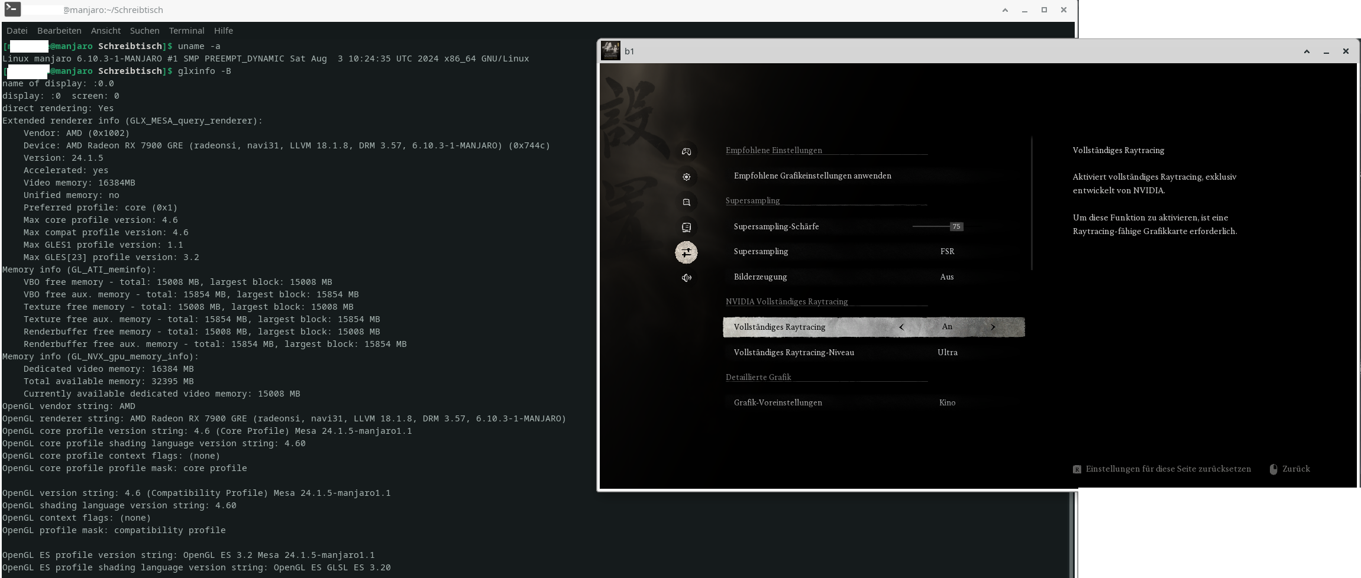Minimize the b1 game window
The height and width of the screenshot is (578, 1361).
1326,52
